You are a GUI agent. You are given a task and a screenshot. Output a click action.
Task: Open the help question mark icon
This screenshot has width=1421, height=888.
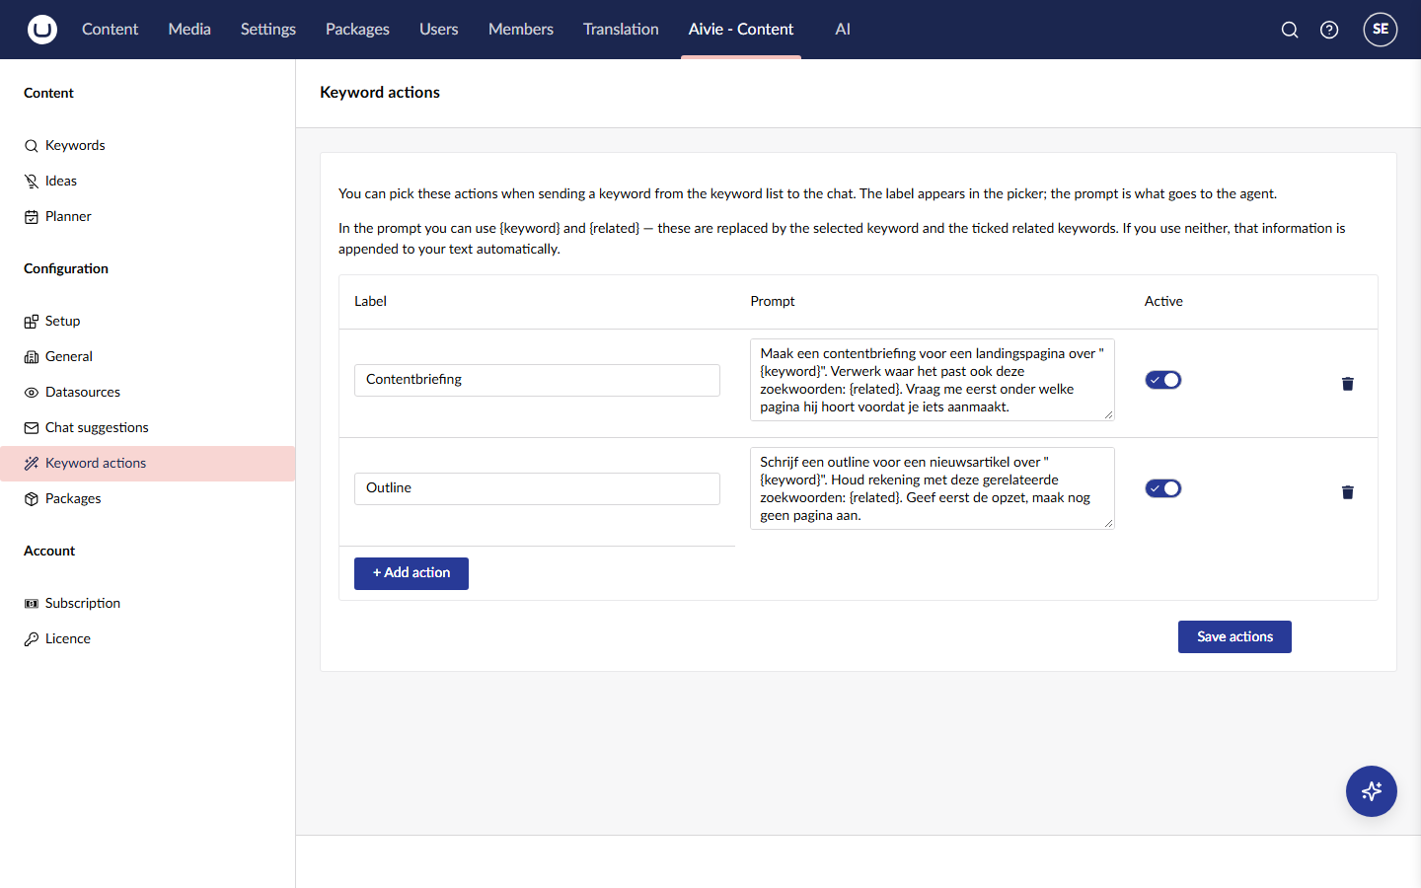(1329, 30)
